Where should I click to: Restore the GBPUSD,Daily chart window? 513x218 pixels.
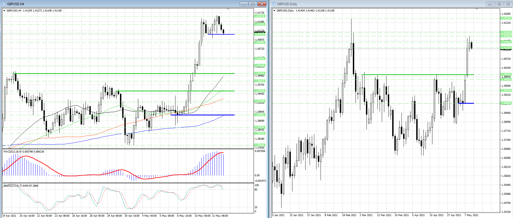(x=499, y=4)
